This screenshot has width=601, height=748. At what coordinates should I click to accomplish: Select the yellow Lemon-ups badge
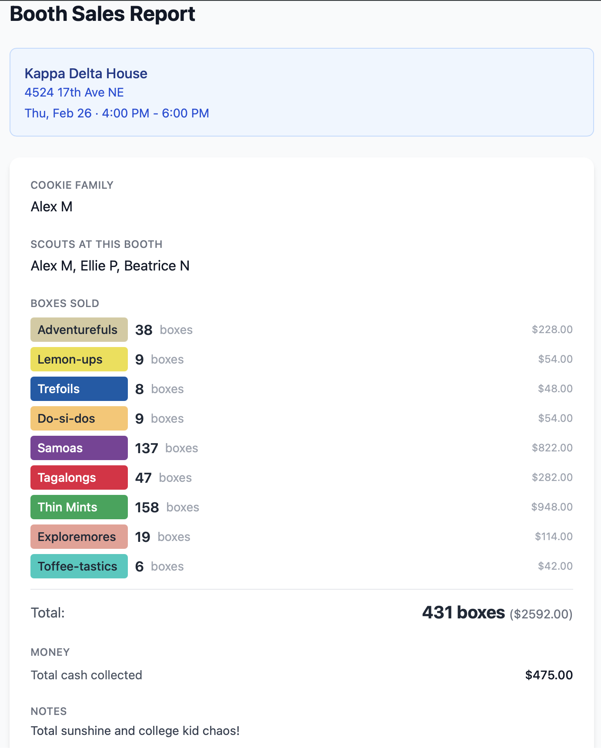(x=79, y=359)
